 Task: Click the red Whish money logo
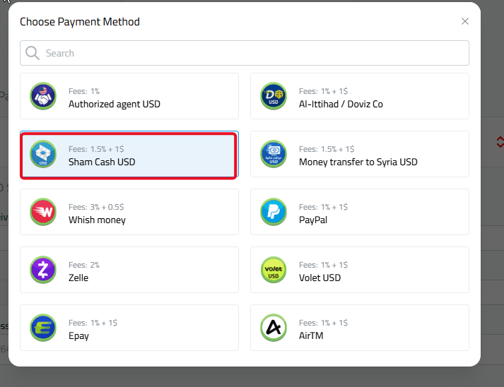click(43, 212)
